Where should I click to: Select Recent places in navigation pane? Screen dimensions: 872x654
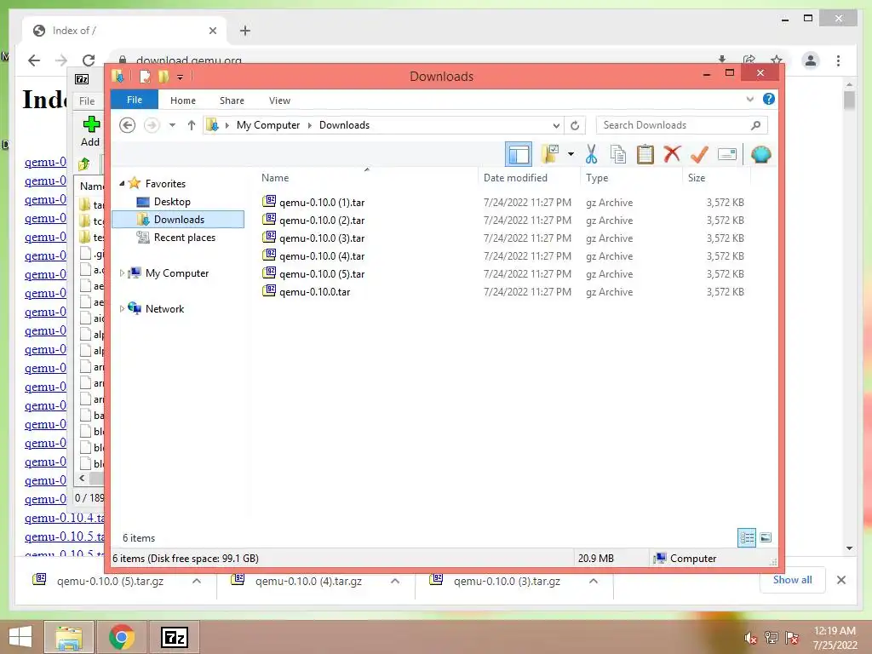coord(184,238)
